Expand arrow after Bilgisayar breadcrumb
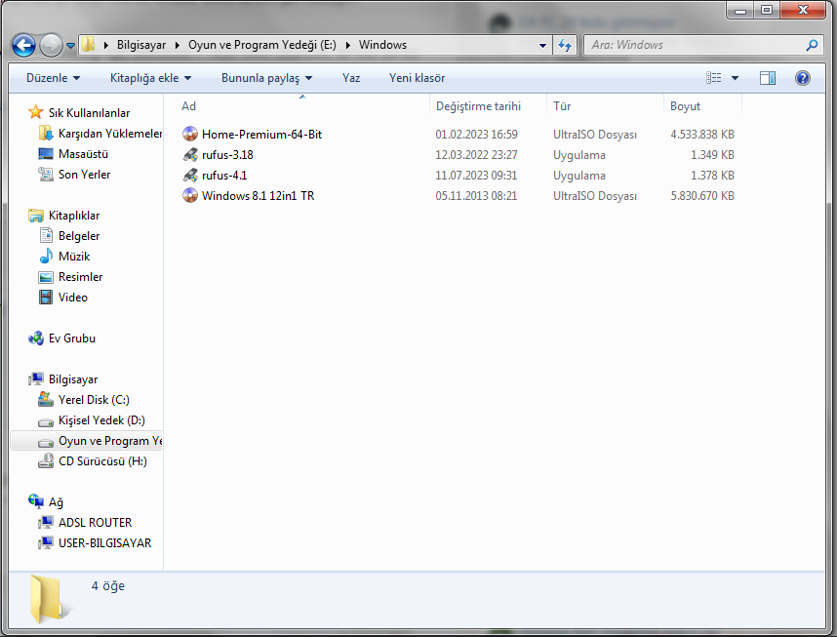 pyautogui.click(x=178, y=46)
